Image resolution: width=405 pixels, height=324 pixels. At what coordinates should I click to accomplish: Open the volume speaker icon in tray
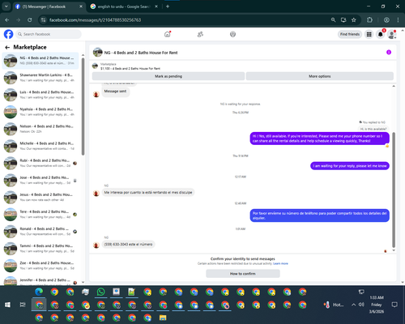pos(361,305)
